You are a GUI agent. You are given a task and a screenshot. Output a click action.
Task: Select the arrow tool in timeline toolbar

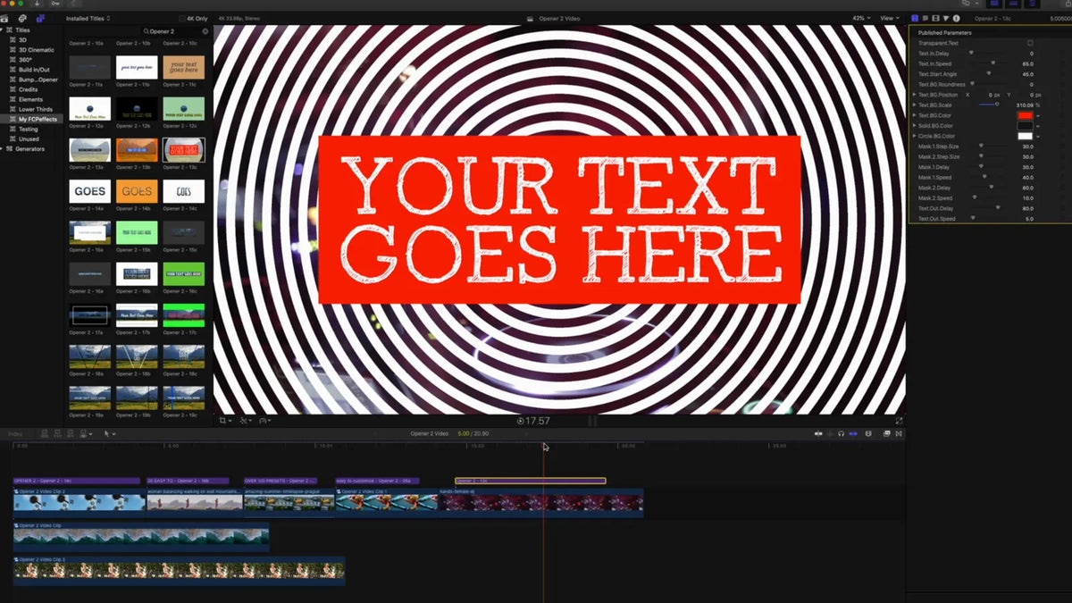108,434
